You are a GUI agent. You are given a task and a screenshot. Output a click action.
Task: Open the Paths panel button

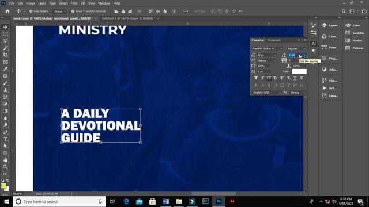(x=329, y=47)
